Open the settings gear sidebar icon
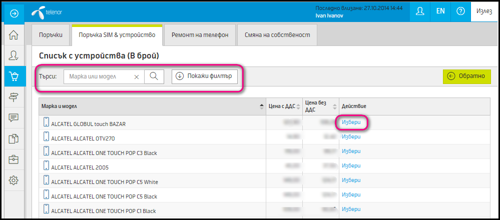 tap(13, 180)
